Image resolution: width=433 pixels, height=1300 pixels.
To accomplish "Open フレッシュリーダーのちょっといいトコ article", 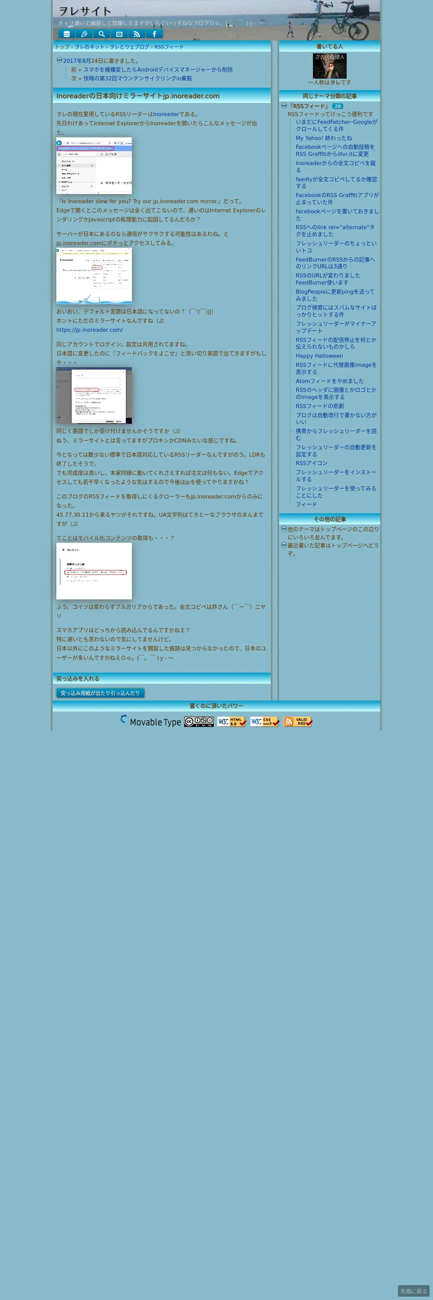I will point(336,247).
